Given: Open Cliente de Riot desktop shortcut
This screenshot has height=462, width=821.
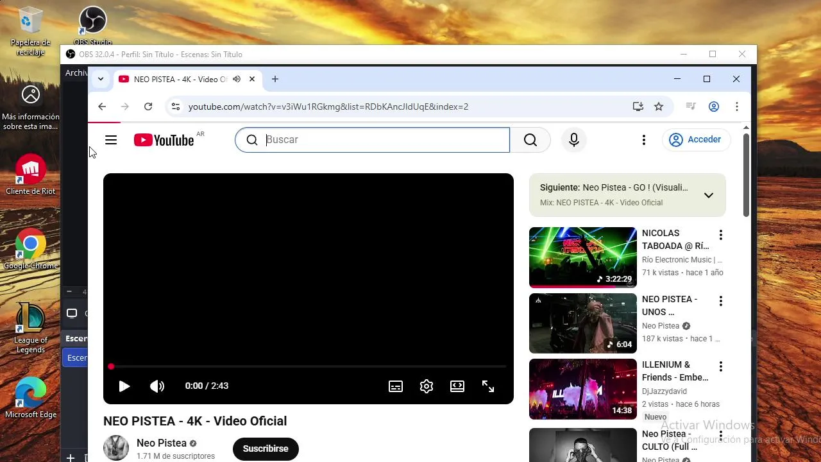Looking at the screenshot, I should coord(30,175).
